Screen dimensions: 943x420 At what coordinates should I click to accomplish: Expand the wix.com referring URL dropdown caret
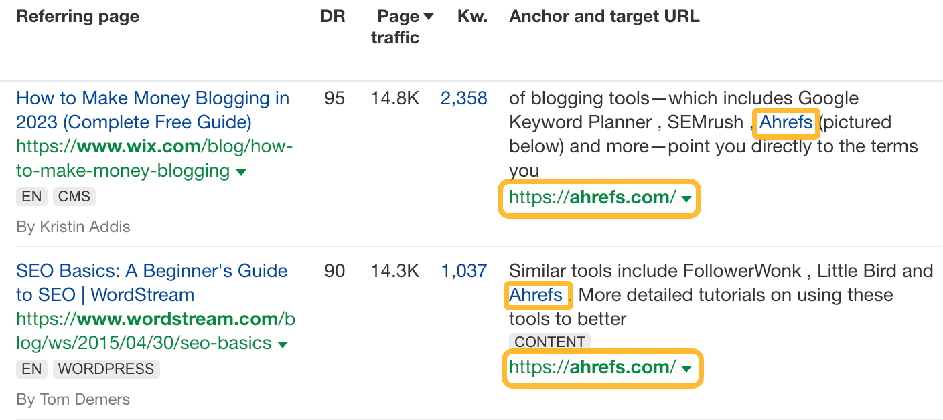241,171
